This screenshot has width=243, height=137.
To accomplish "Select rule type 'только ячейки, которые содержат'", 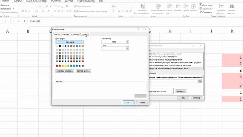I will (x=176, y=57).
